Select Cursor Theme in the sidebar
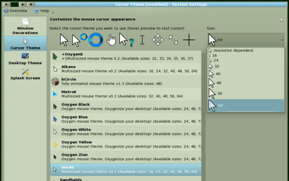The height and width of the screenshot is (181, 289). (25, 43)
